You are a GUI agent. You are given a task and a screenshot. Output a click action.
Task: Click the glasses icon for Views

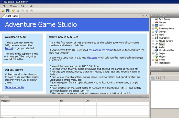[156, 35]
